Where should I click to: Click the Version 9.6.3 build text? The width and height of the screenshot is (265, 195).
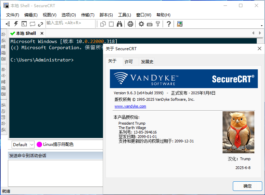(x=139, y=93)
